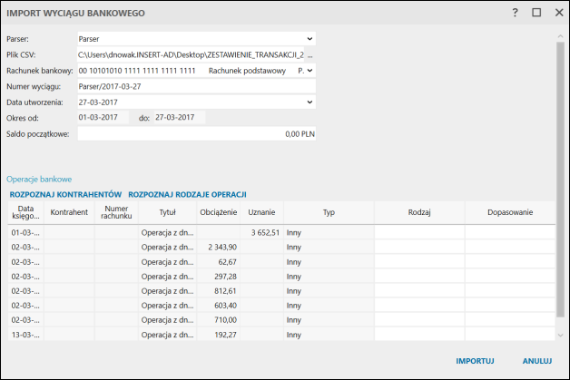Select the 192,27 amount cell
Screen dimensions: 570x380
click(218, 335)
